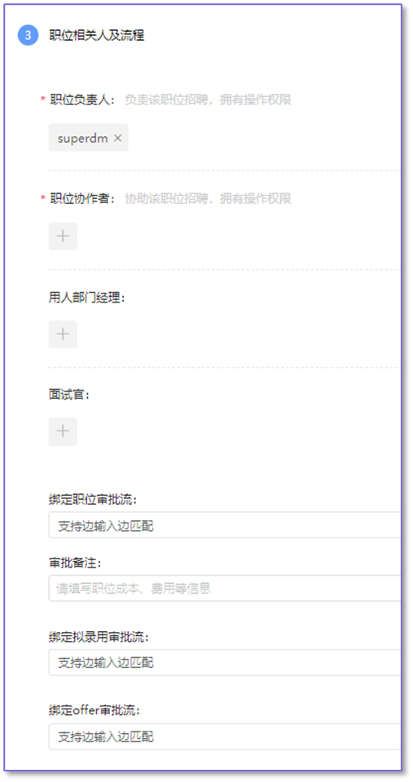Click the 绑定拟录用审批流 label text
Viewport: 413px width, 782px height.
99,637
